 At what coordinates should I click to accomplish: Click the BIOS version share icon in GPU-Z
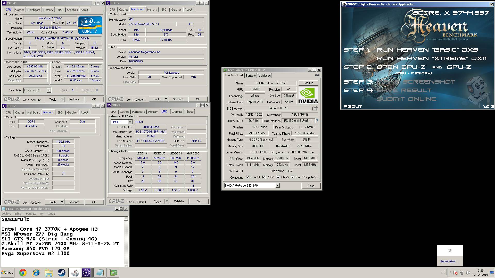[x=315, y=108]
